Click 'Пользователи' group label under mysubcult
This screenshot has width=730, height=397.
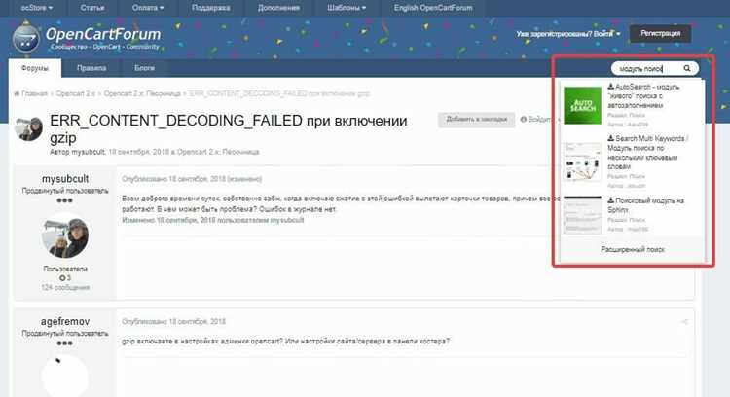(x=65, y=269)
